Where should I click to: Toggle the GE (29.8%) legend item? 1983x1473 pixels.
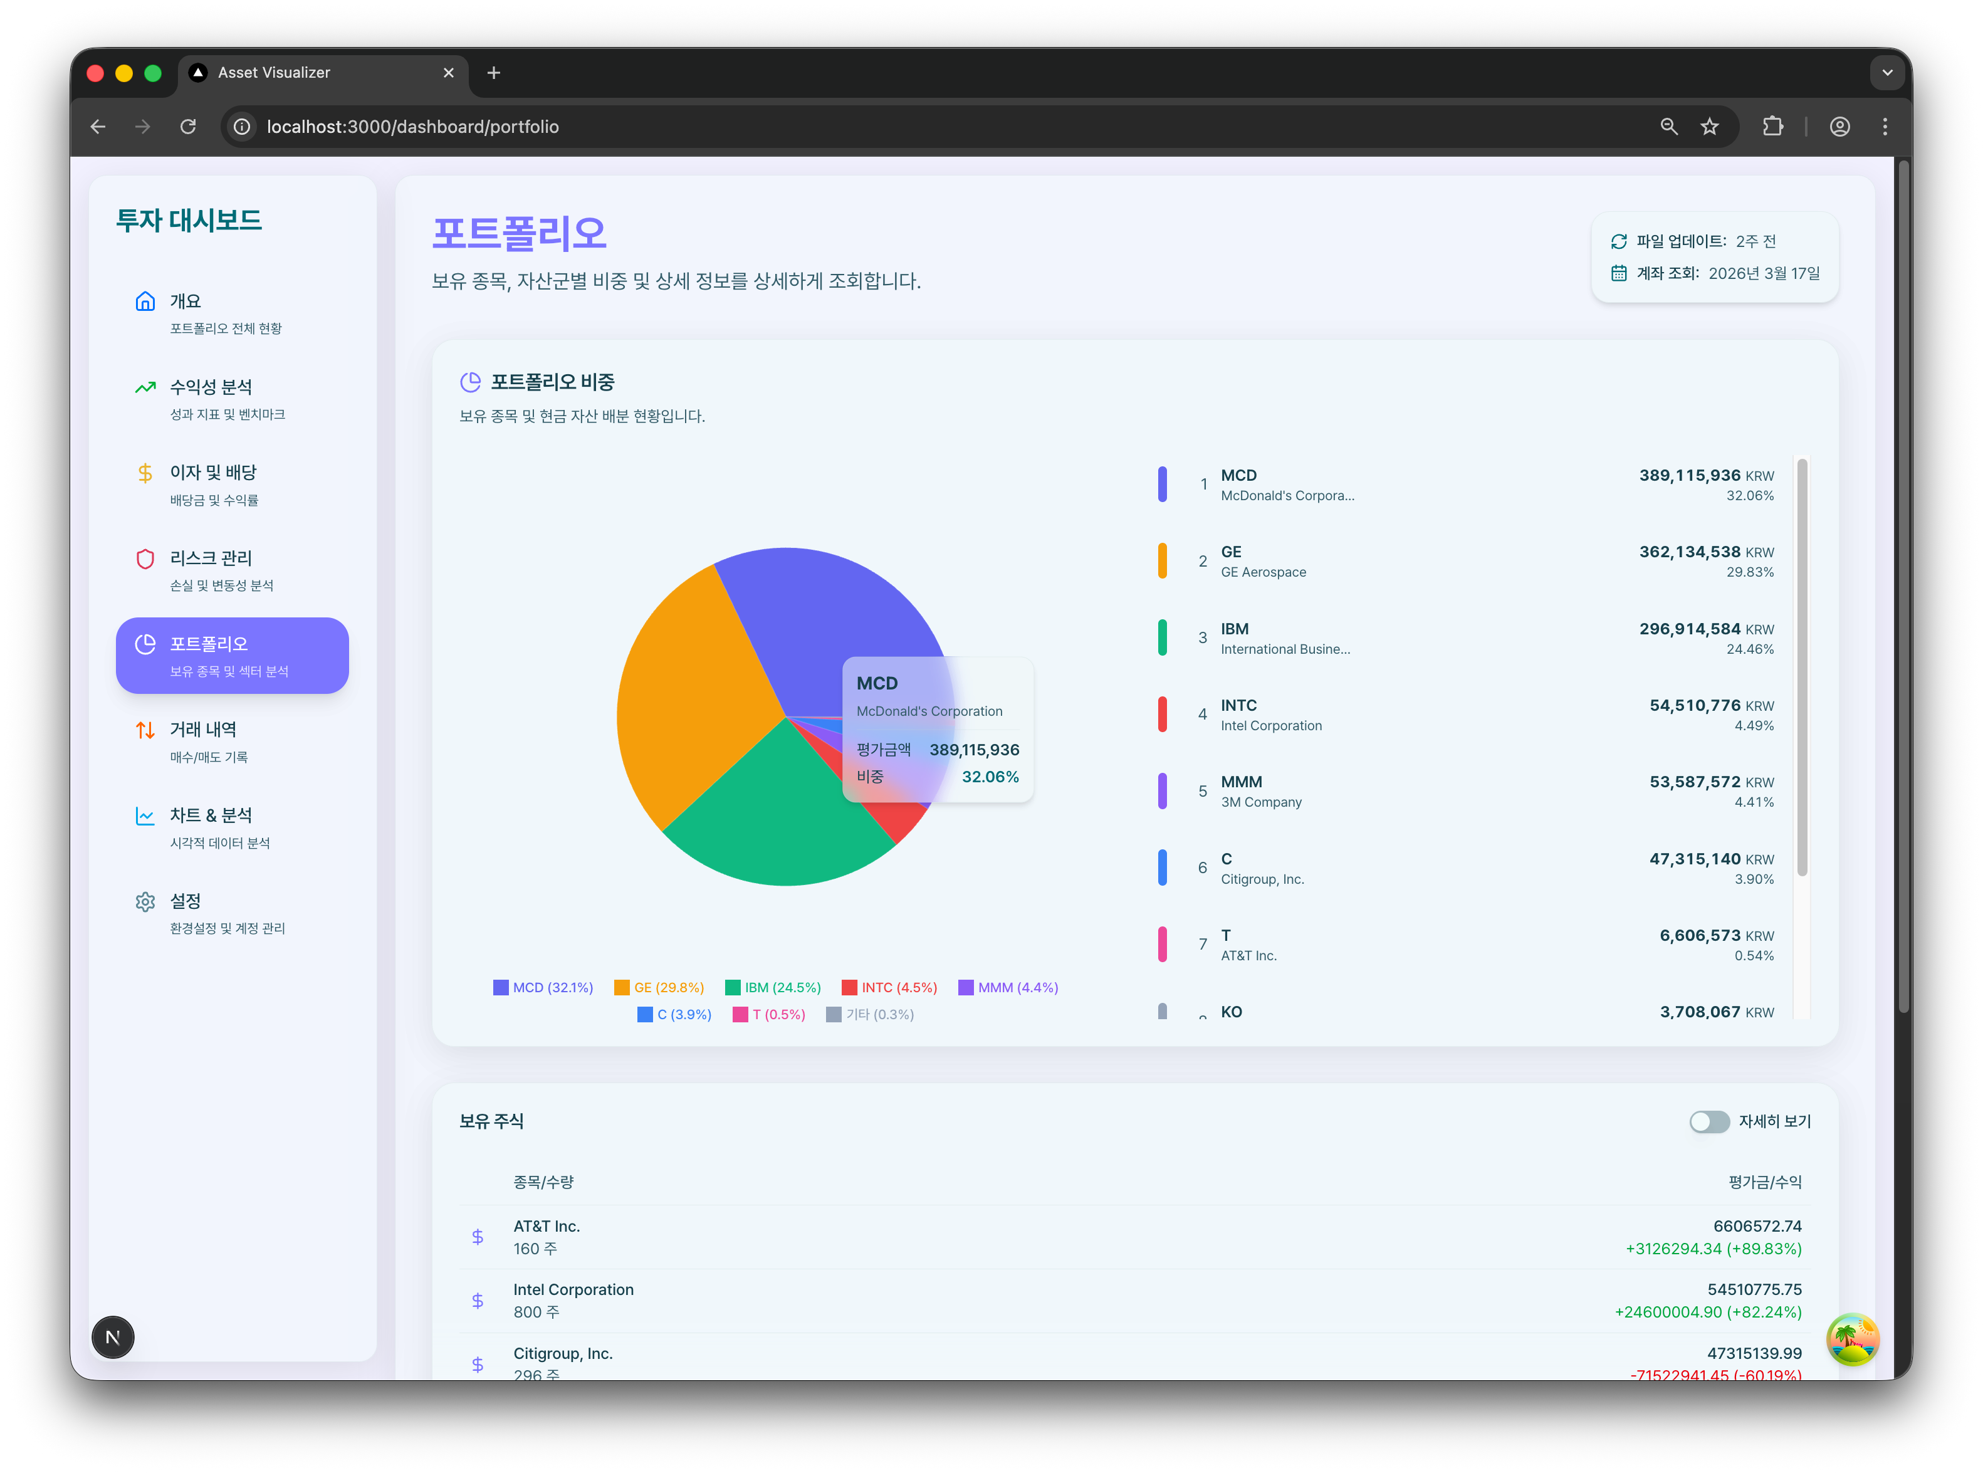[659, 987]
